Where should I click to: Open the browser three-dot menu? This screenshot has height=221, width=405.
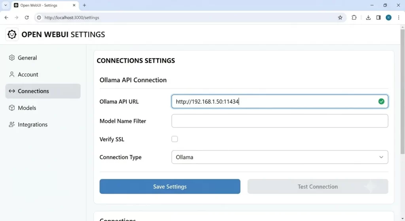(x=399, y=17)
